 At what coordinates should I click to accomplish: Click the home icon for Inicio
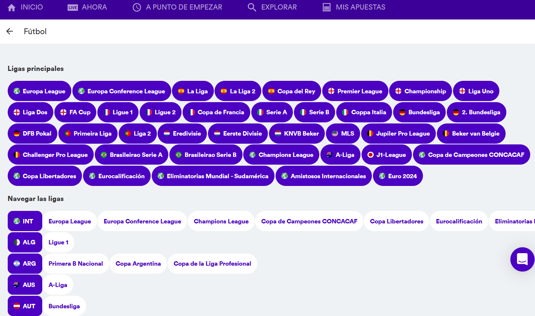coord(12,7)
